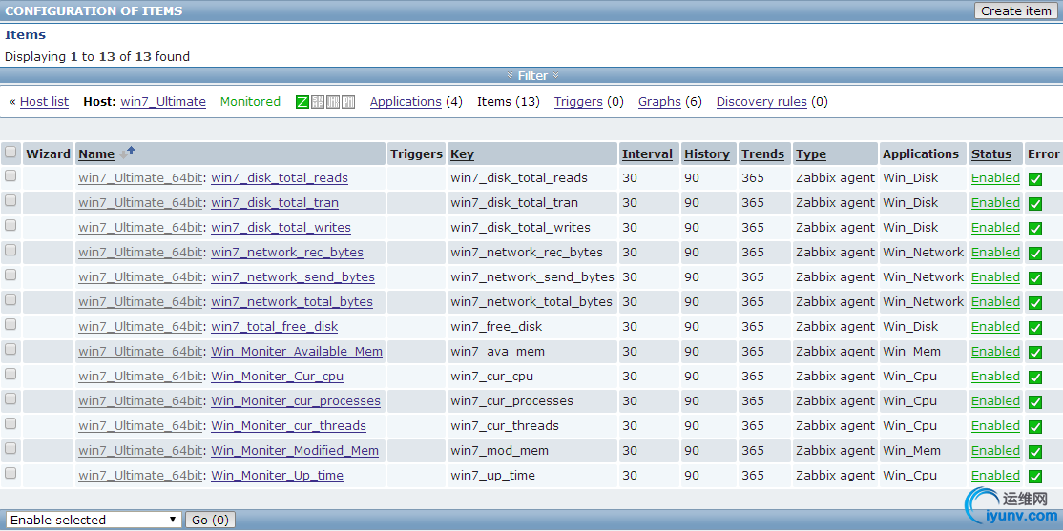1063x531 pixels.
Task: Open the Triggers (0) section
Action: tap(578, 102)
